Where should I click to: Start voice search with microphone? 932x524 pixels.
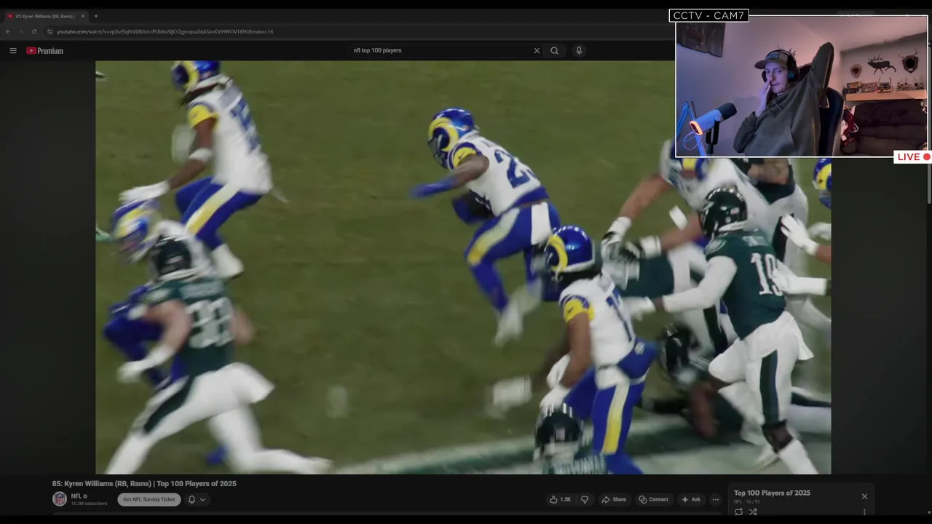[579, 51]
